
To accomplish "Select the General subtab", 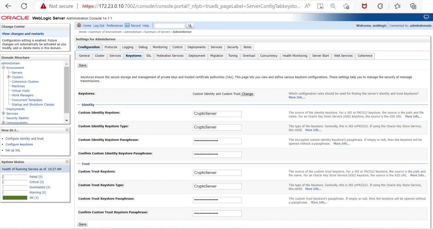I will [x=84, y=56].
